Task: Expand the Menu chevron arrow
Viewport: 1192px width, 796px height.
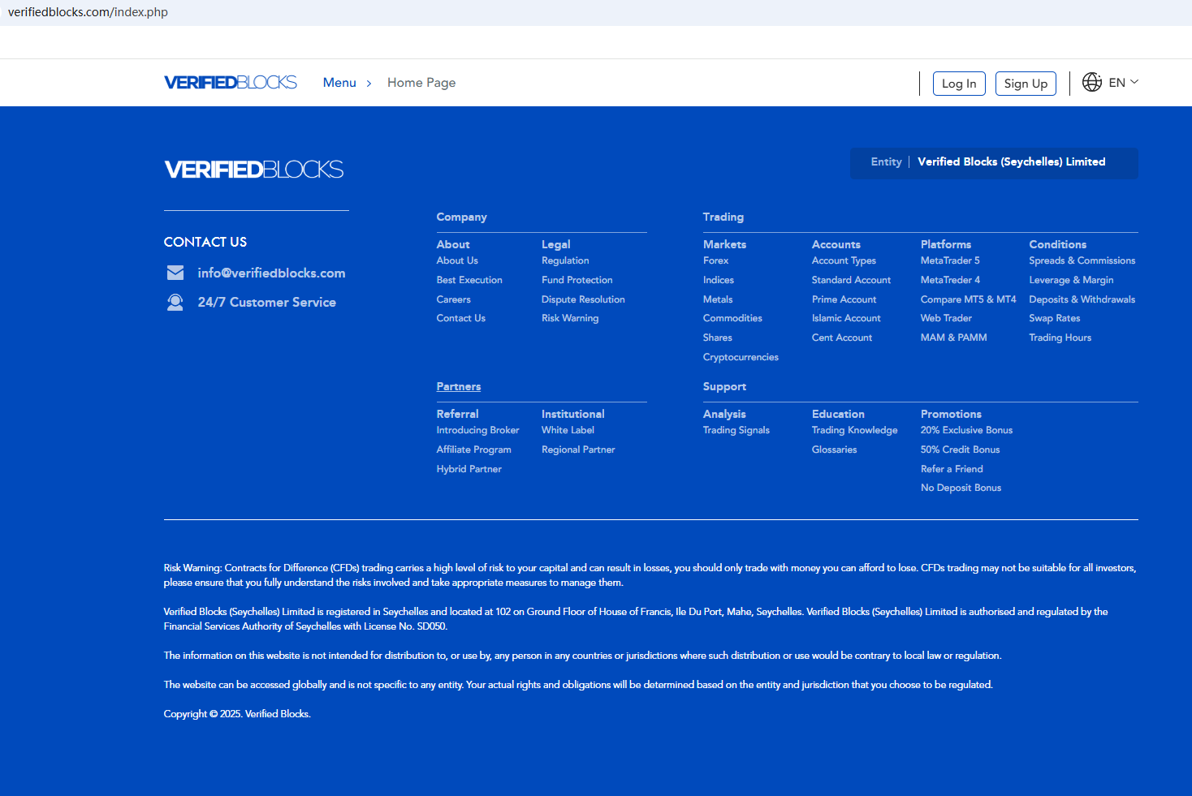Action: (369, 84)
